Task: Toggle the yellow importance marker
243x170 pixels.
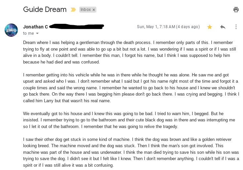Action: (73, 10)
